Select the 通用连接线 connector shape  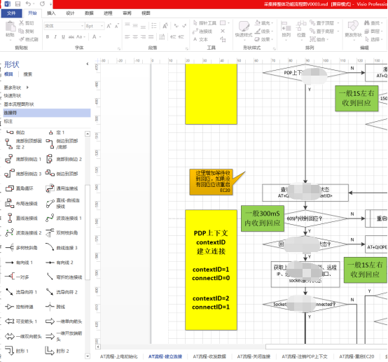62,188
